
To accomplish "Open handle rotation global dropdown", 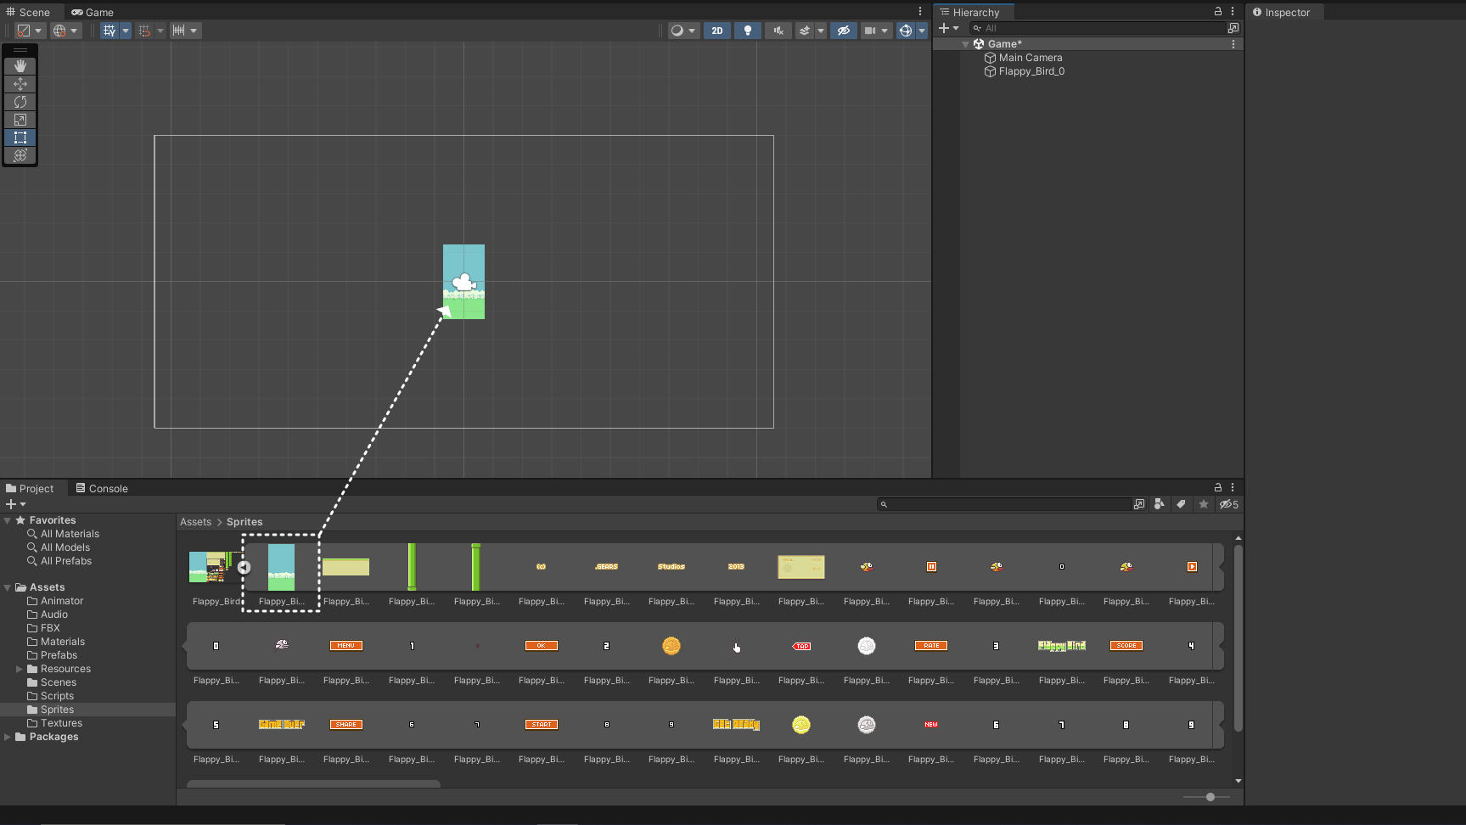I will 65,31.
